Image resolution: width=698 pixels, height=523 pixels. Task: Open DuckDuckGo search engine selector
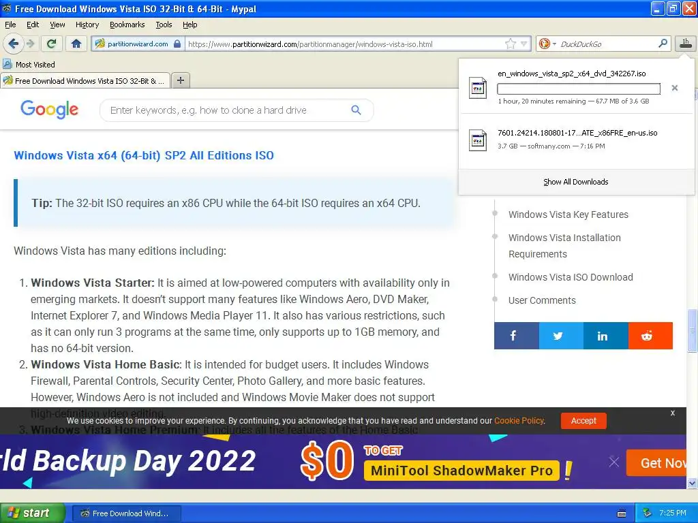tap(547, 44)
